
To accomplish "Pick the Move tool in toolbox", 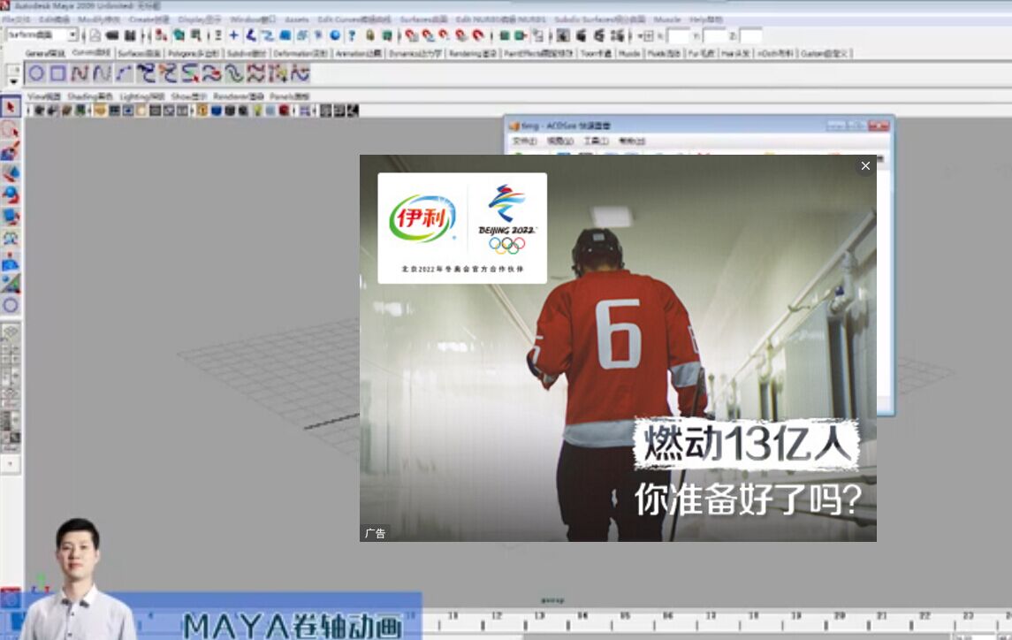I will (x=11, y=173).
